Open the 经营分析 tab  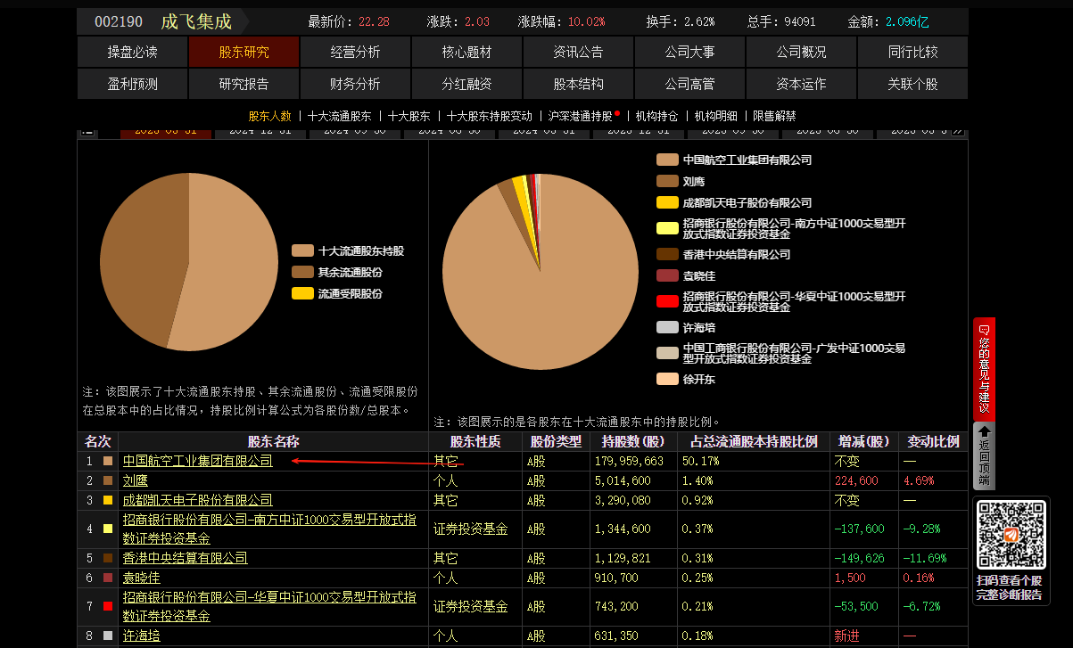355,53
